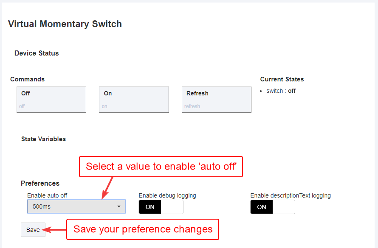Image resolution: width=378 pixels, height=248 pixels.
Task: Save the preference changes with Save button
Action: tap(33, 230)
